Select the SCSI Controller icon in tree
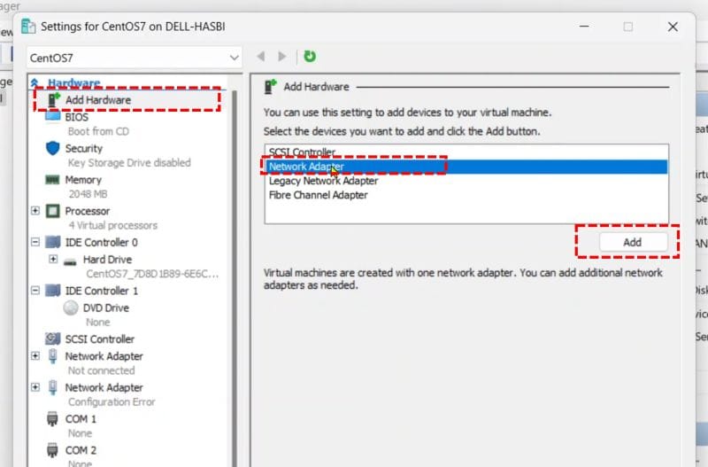708x467 pixels. 52,339
